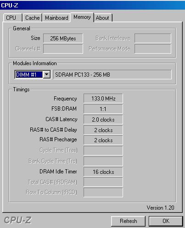Open the About tab
Screen dimensions: 185x228
[103, 18]
